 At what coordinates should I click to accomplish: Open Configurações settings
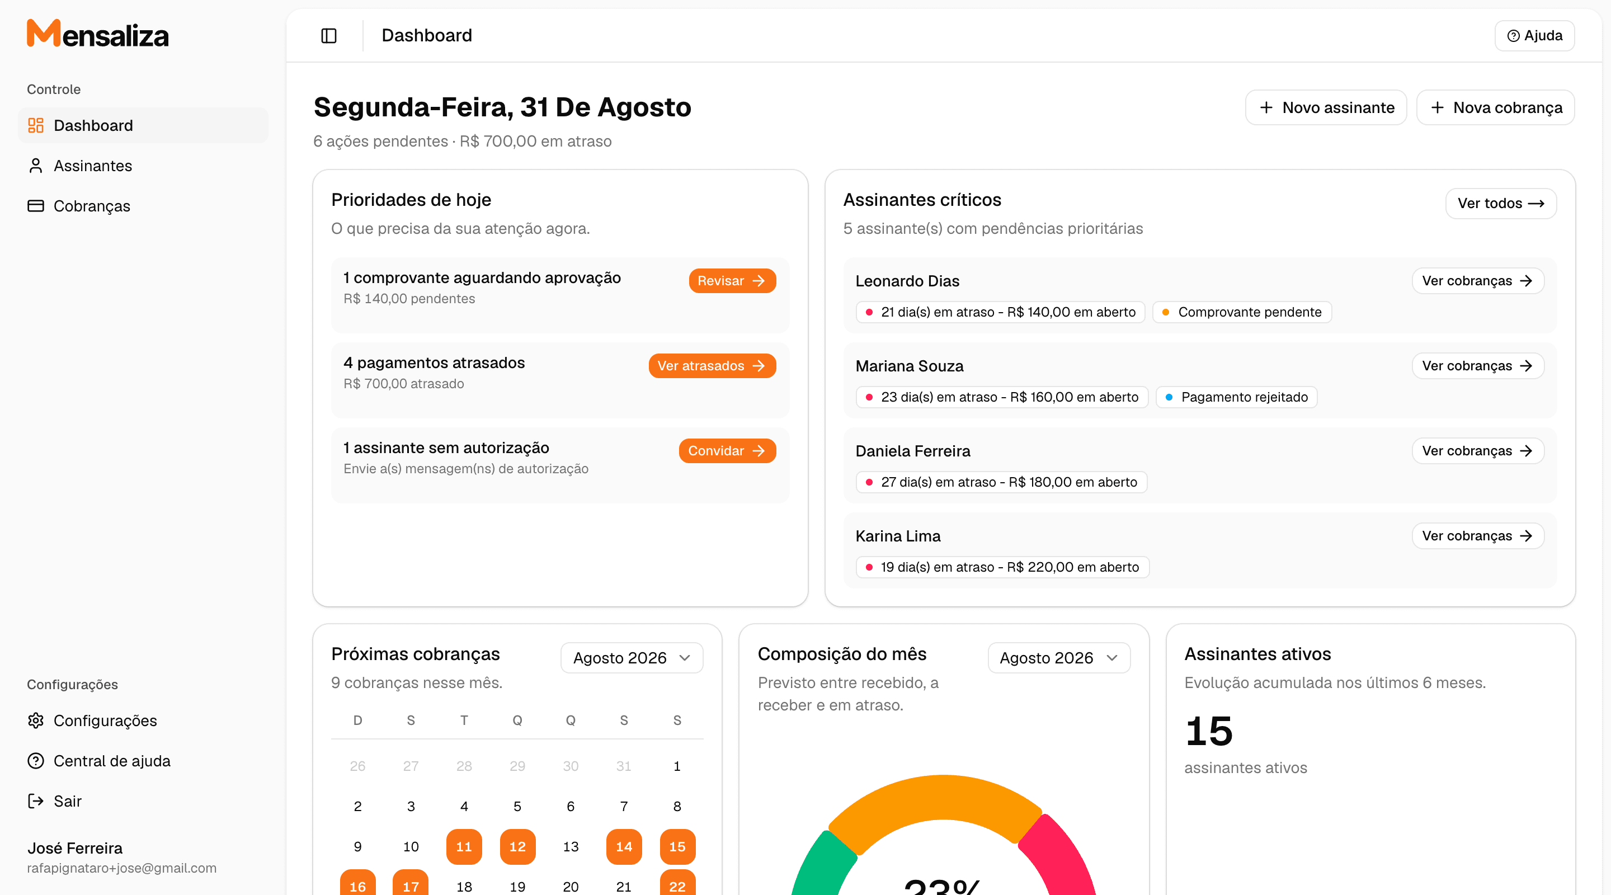pos(143,720)
